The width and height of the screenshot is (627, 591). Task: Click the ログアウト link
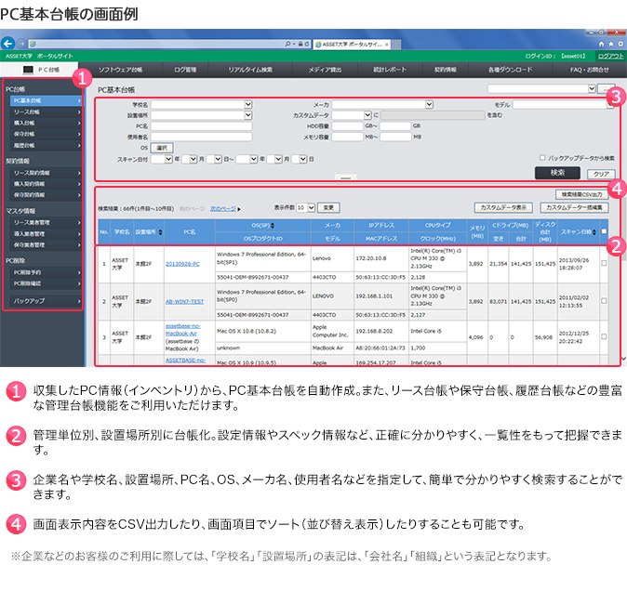click(610, 56)
